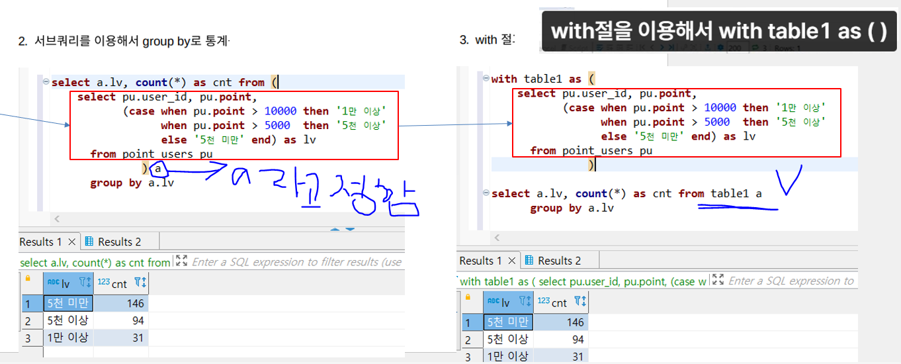Switch to Results 2 tab in with-clause panel

point(559,260)
